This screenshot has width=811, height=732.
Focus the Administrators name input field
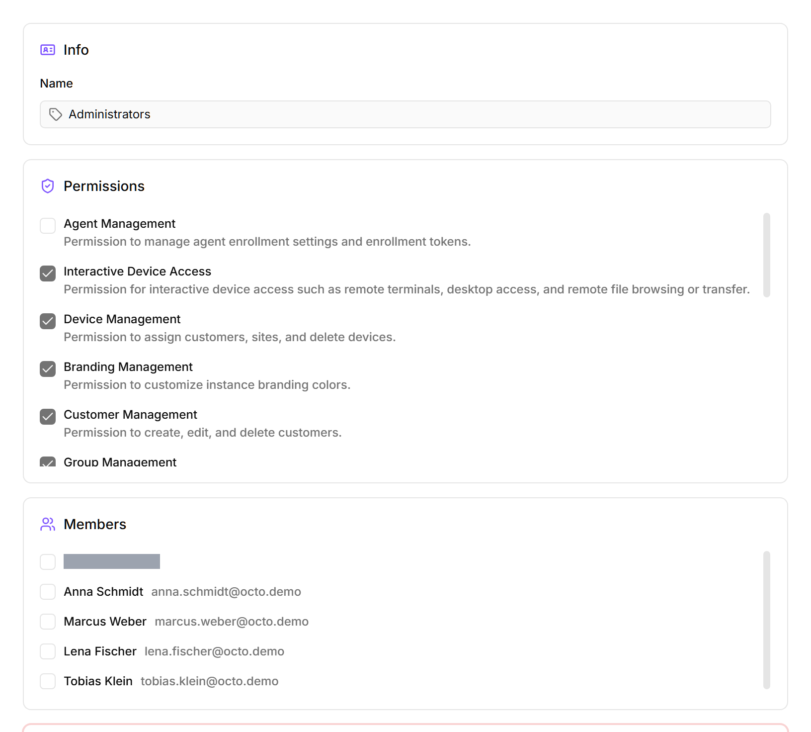click(405, 114)
